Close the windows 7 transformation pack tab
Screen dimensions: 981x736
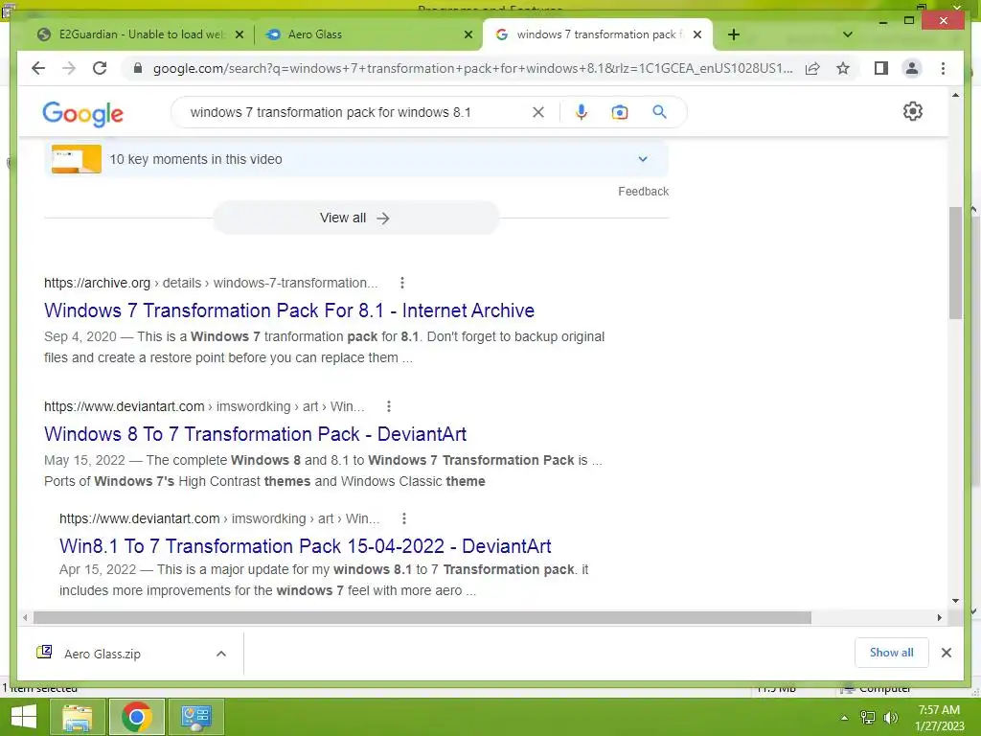697,34
